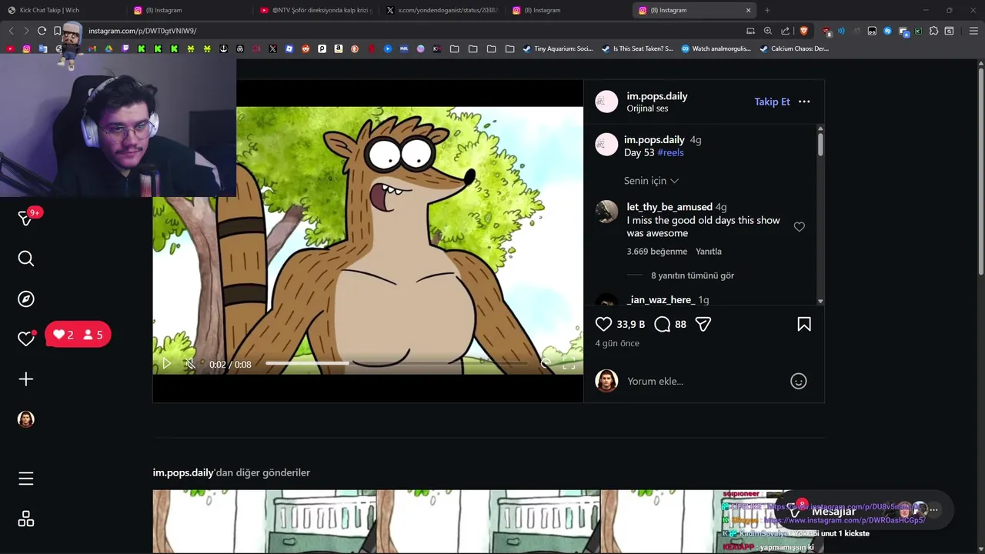Open a new browser tab
The height and width of the screenshot is (554, 985).
pos(767,10)
